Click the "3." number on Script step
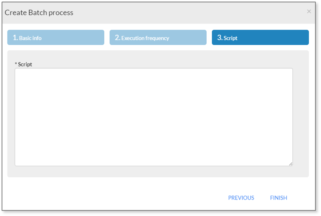 (x=220, y=38)
